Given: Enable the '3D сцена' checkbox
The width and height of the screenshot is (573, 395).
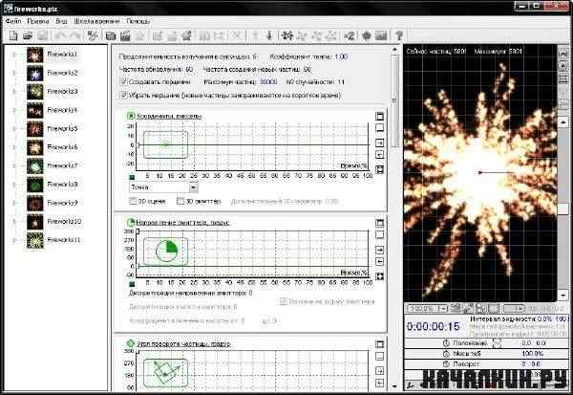Looking at the screenshot, I should pos(133,201).
